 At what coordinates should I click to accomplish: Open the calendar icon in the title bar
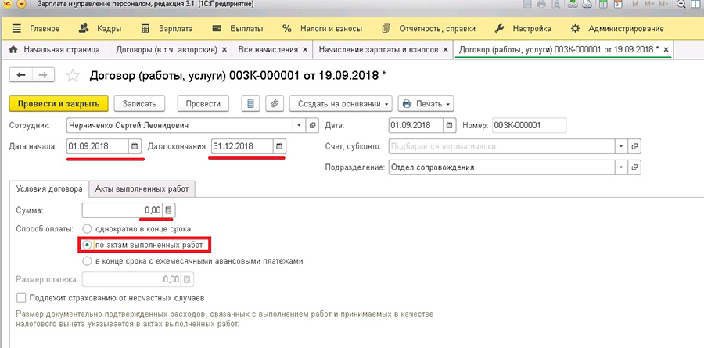[618, 5]
